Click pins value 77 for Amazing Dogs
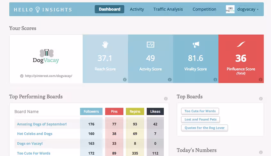The width and height of the screenshot is (271, 156). [x=114, y=124]
